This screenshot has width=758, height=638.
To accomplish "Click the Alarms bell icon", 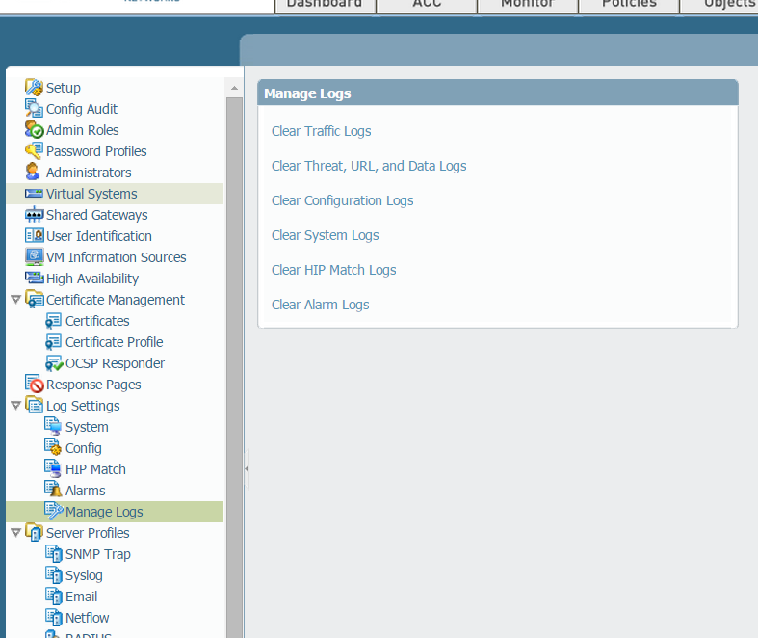I will click(53, 490).
